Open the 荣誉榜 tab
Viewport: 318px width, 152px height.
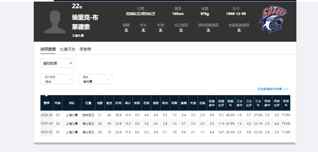point(85,49)
